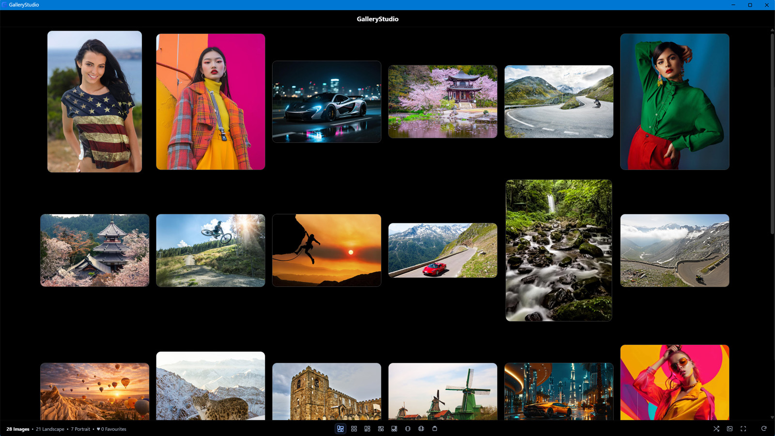
Task: Select the freeform collage layout icon
Action: click(341, 429)
